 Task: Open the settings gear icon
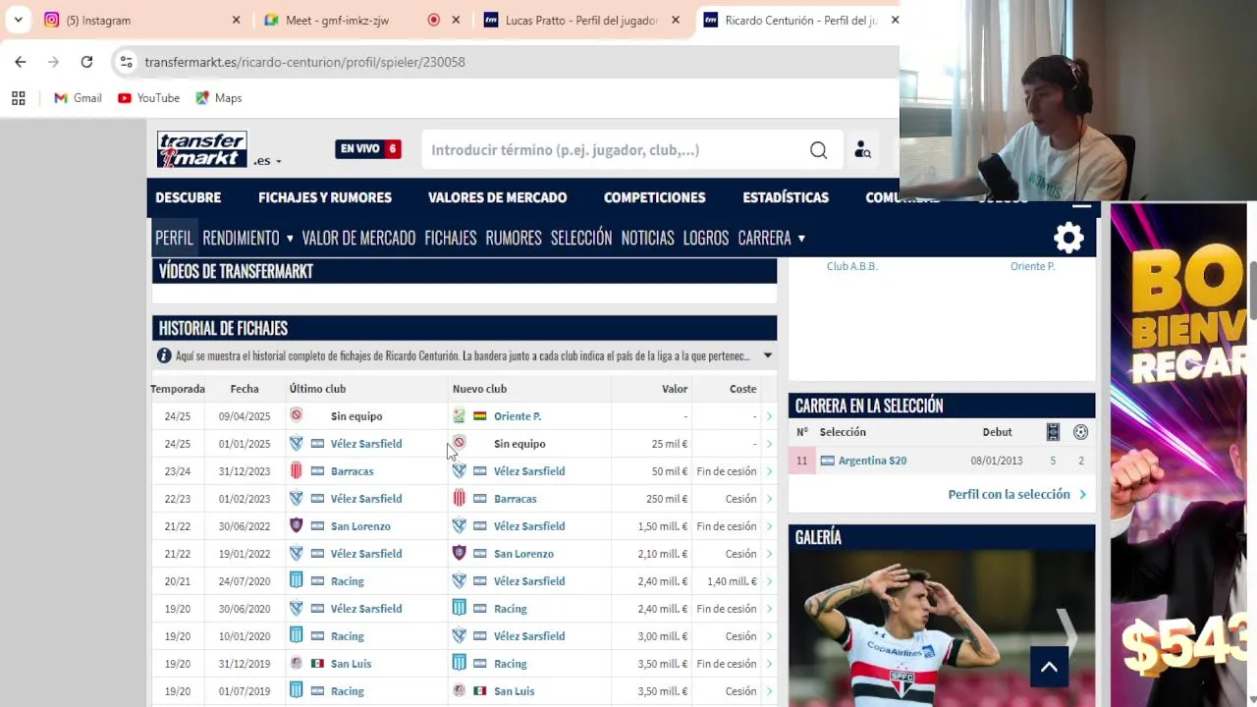pos(1068,238)
